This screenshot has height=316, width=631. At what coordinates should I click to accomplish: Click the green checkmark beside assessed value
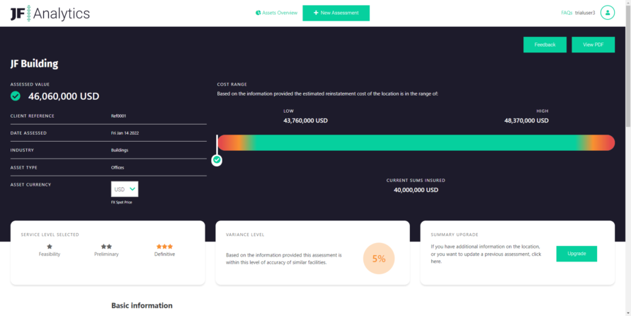click(16, 96)
